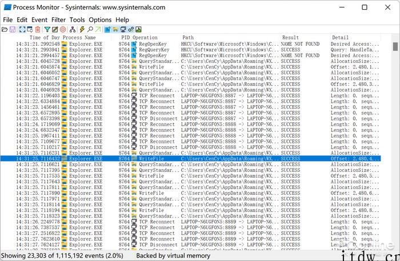This screenshot has width=400, height=261.
Task: Select the Include Process From Window target icon
Action: click(x=63, y=30)
